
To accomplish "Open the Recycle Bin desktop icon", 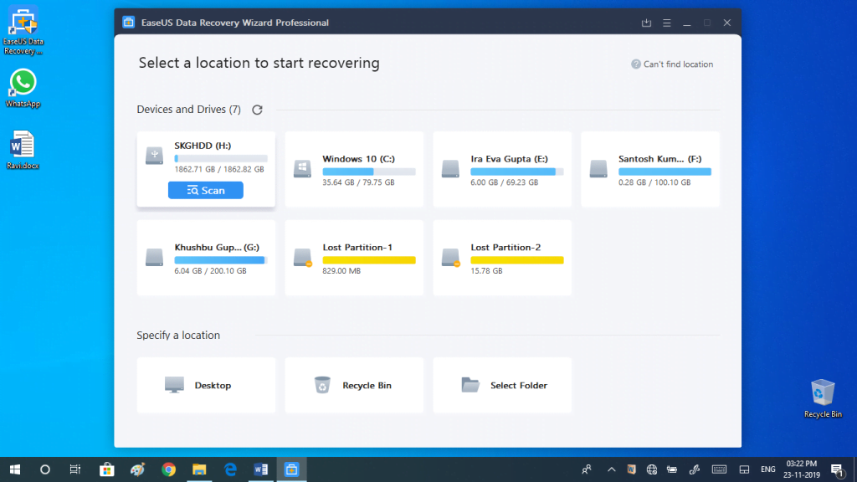I will [x=823, y=399].
